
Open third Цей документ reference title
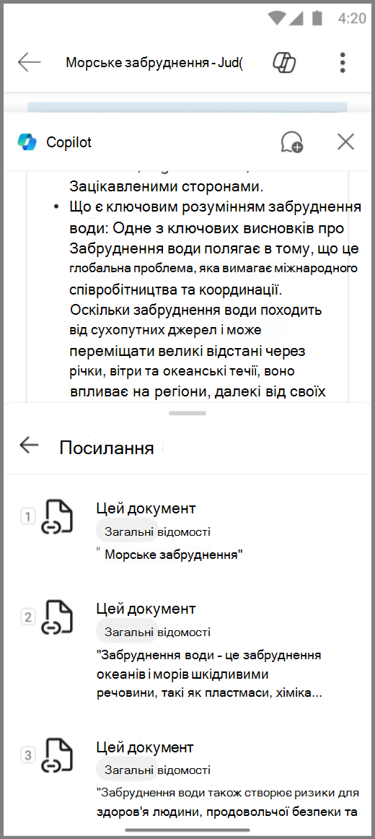click(x=145, y=747)
